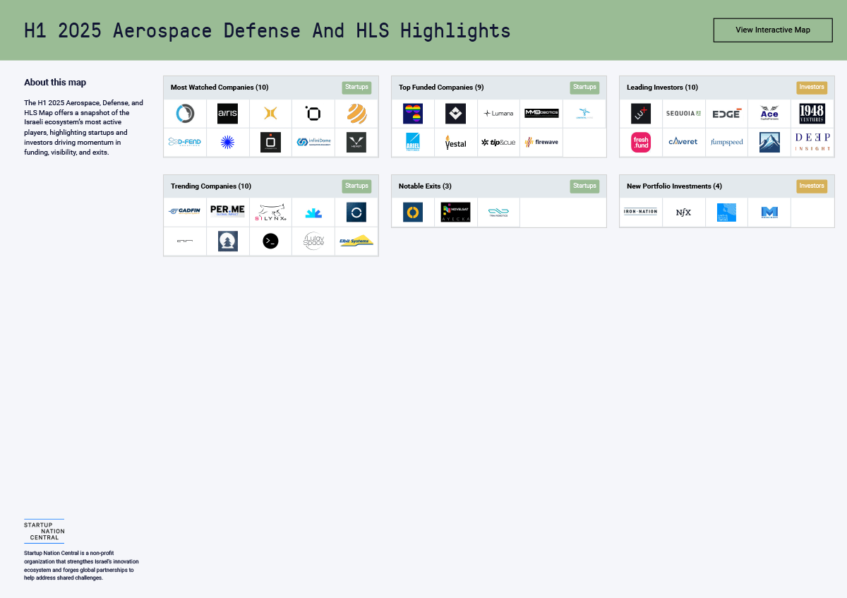Viewport: 847px width, 598px height.
Task: Select the mountain peak investor logo
Action: pos(769,142)
